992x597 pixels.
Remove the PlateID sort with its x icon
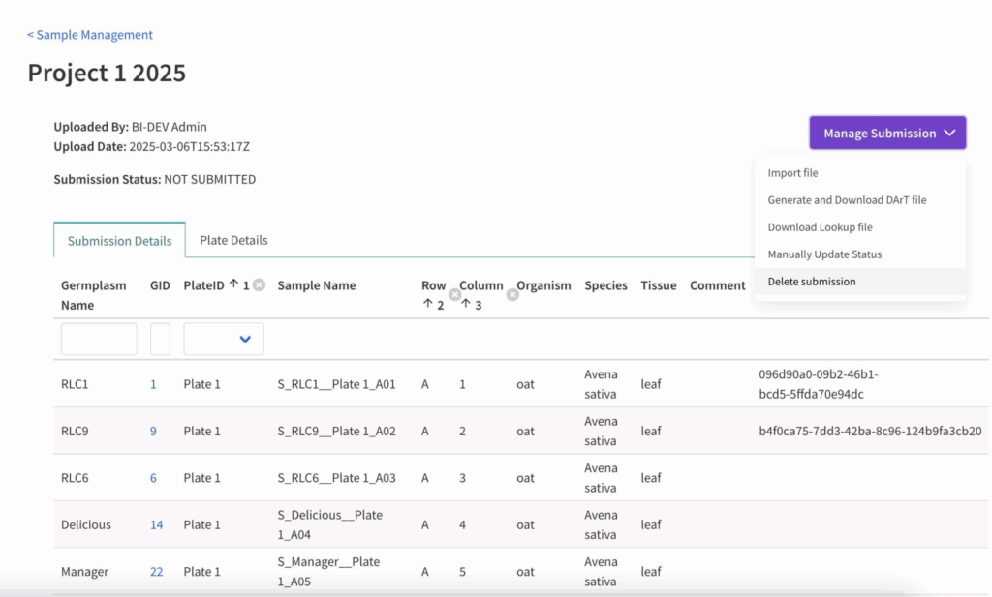(259, 285)
